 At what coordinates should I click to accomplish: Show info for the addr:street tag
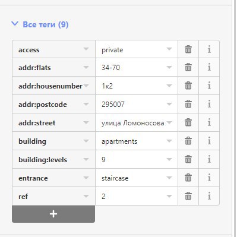click(209, 122)
